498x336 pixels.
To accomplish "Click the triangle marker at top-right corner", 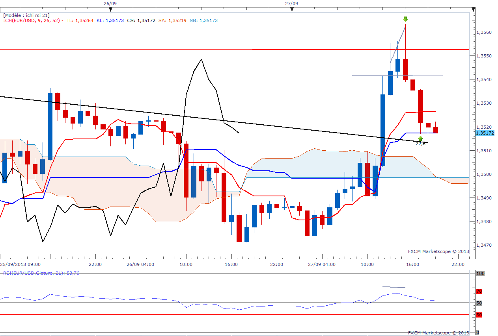I will point(473,9).
